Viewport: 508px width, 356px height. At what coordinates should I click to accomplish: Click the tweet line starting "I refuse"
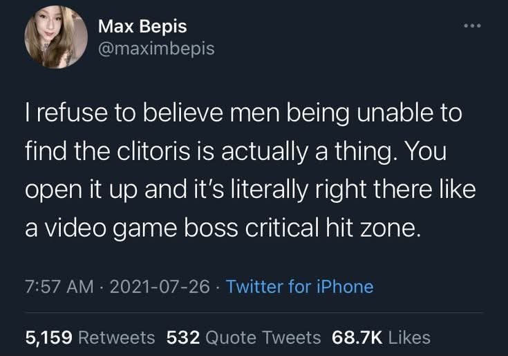pos(243,114)
